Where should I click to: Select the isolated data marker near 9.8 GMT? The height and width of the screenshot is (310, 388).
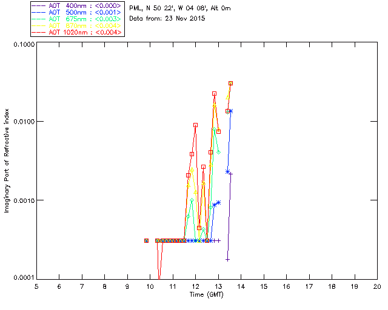click(x=146, y=240)
